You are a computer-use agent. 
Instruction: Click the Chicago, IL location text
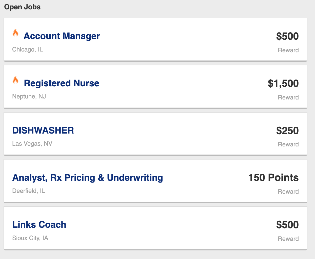pos(28,49)
